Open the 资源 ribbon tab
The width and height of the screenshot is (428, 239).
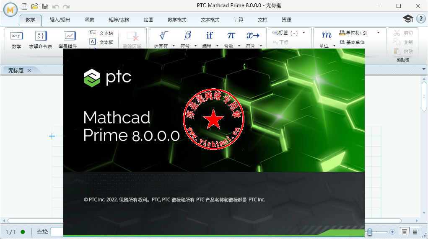tap(287, 20)
